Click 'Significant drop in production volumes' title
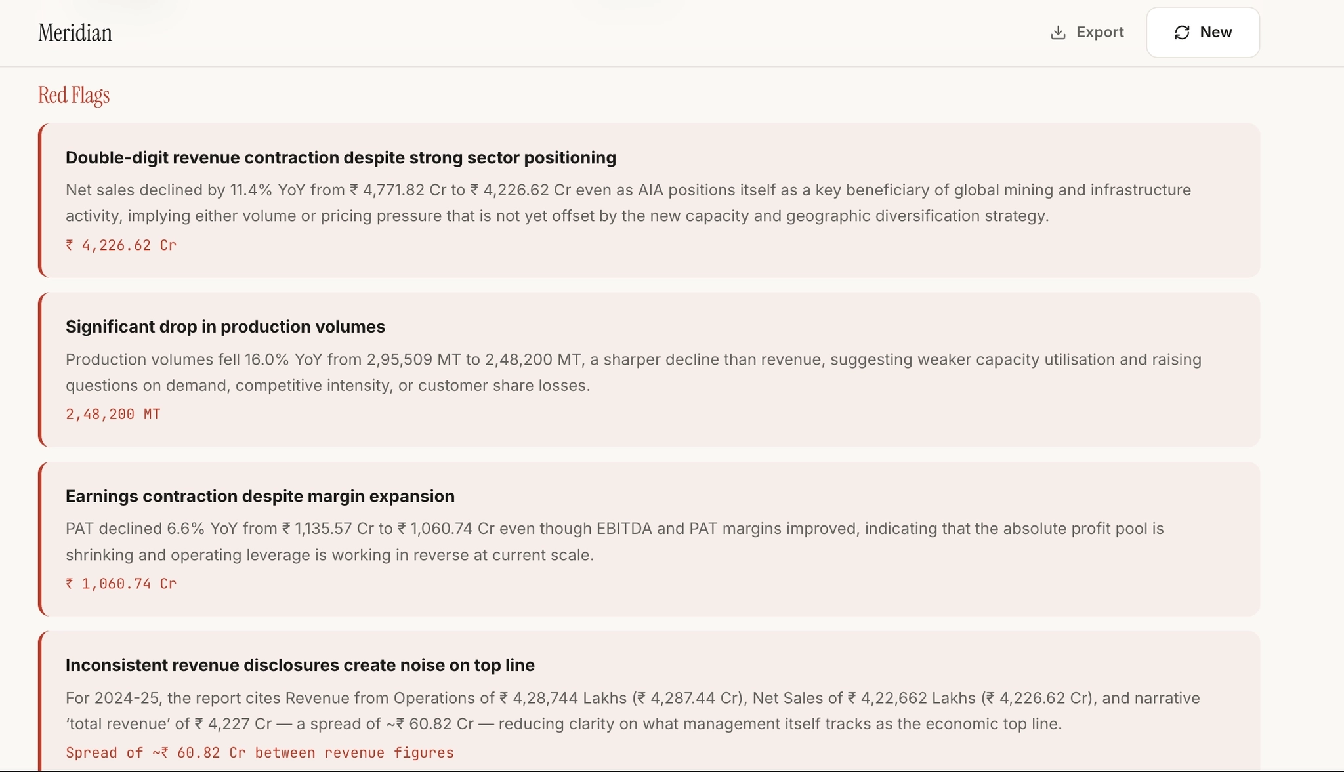Viewport: 1344px width, 772px height. coord(225,327)
